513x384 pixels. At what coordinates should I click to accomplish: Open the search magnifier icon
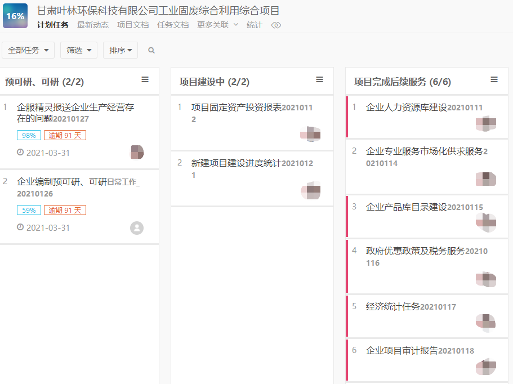(x=151, y=50)
